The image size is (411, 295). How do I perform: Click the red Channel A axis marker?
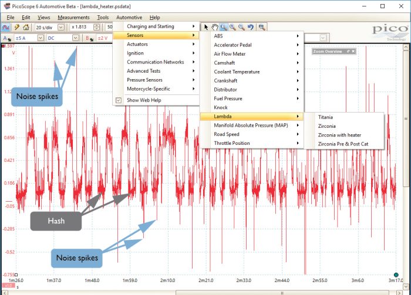(x=4, y=46)
